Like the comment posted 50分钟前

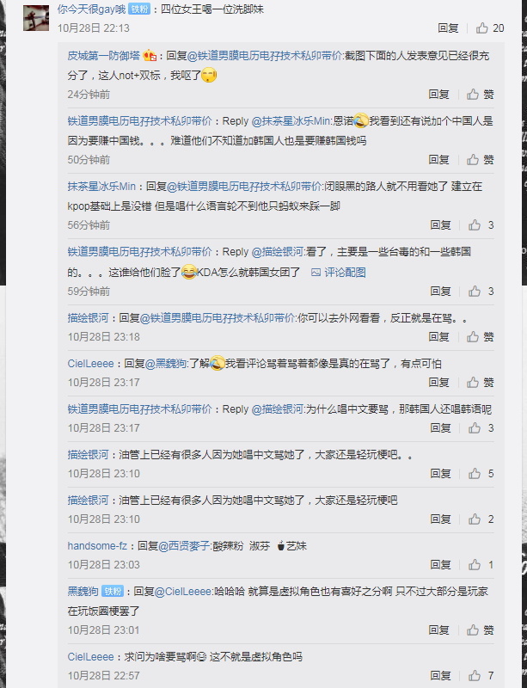coord(480,160)
